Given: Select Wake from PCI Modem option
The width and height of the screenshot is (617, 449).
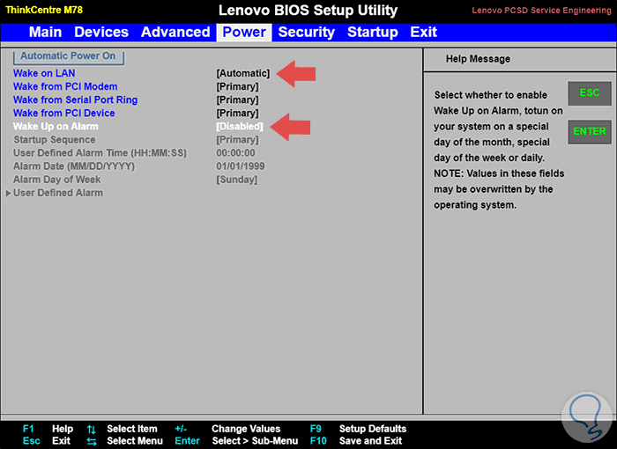Looking at the screenshot, I should click(x=65, y=86).
